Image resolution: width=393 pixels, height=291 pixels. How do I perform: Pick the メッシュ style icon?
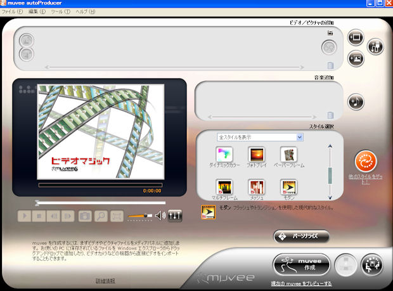[257, 187]
